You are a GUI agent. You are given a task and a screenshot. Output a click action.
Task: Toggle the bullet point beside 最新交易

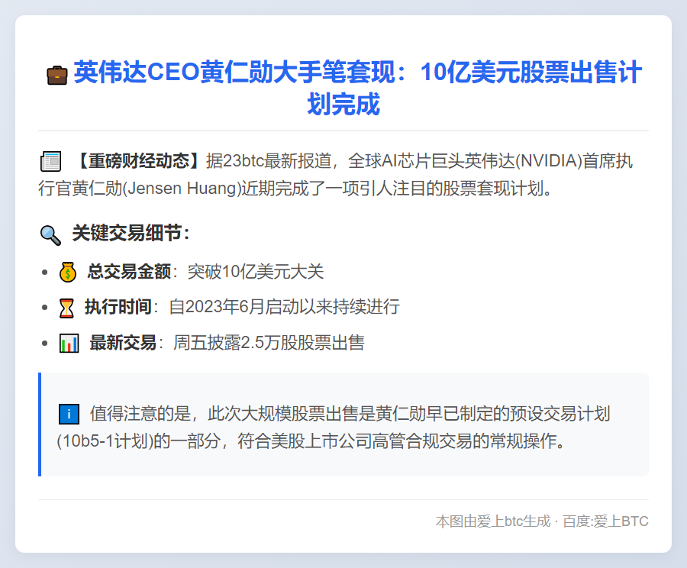click(x=43, y=341)
